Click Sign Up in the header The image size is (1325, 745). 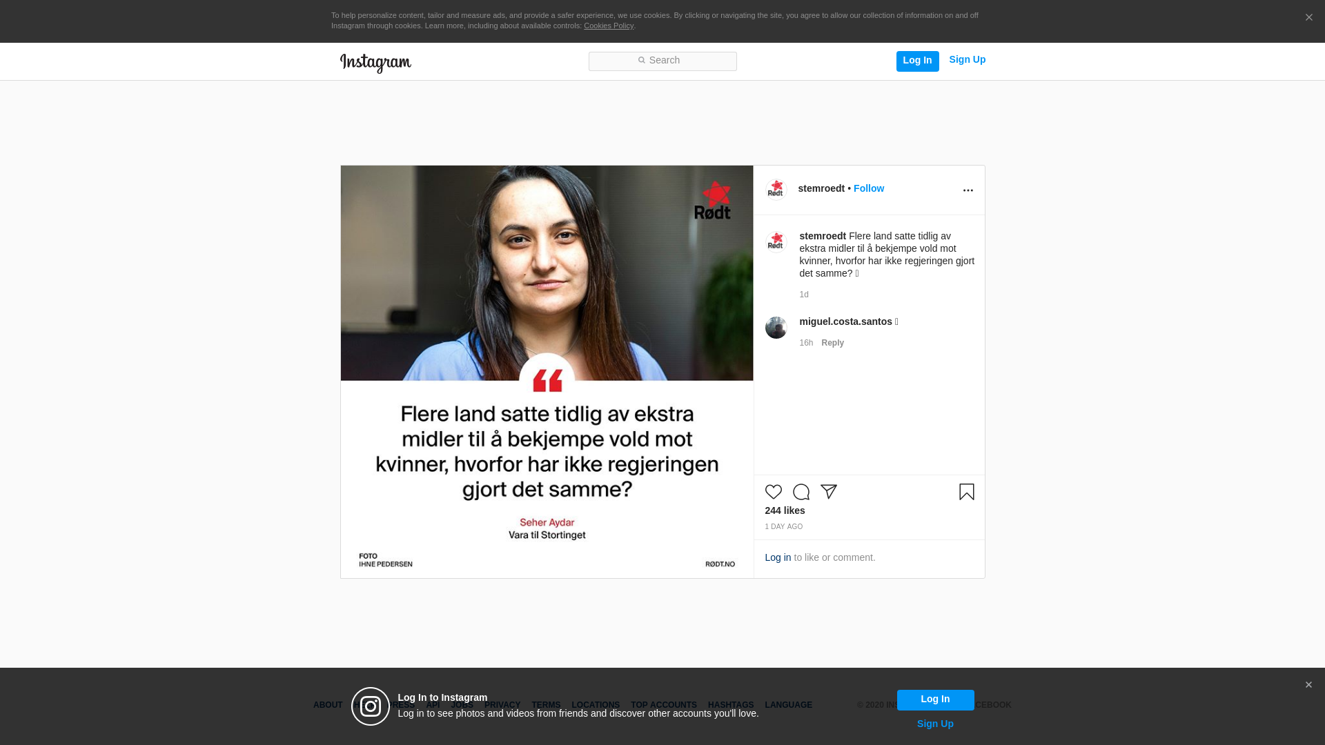[967, 60]
